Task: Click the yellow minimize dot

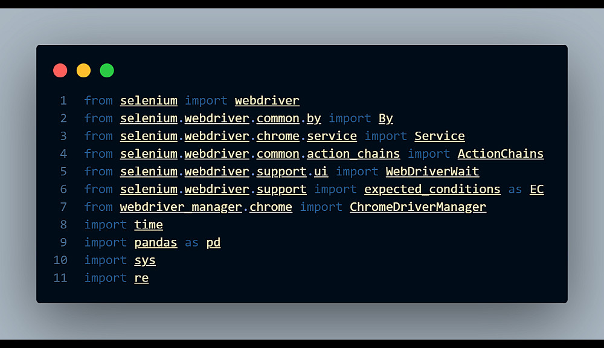Action: pos(83,71)
